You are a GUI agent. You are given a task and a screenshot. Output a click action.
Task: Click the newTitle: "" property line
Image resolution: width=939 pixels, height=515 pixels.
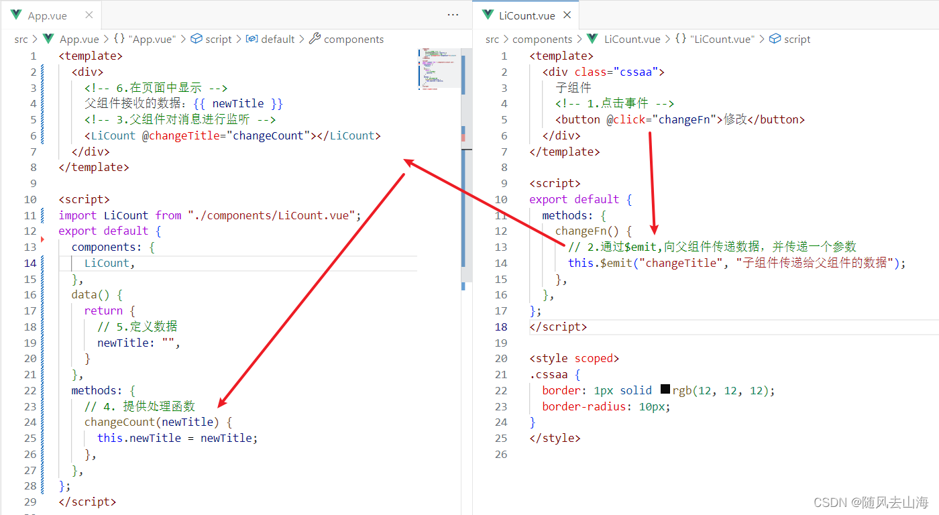tap(139, 343)
